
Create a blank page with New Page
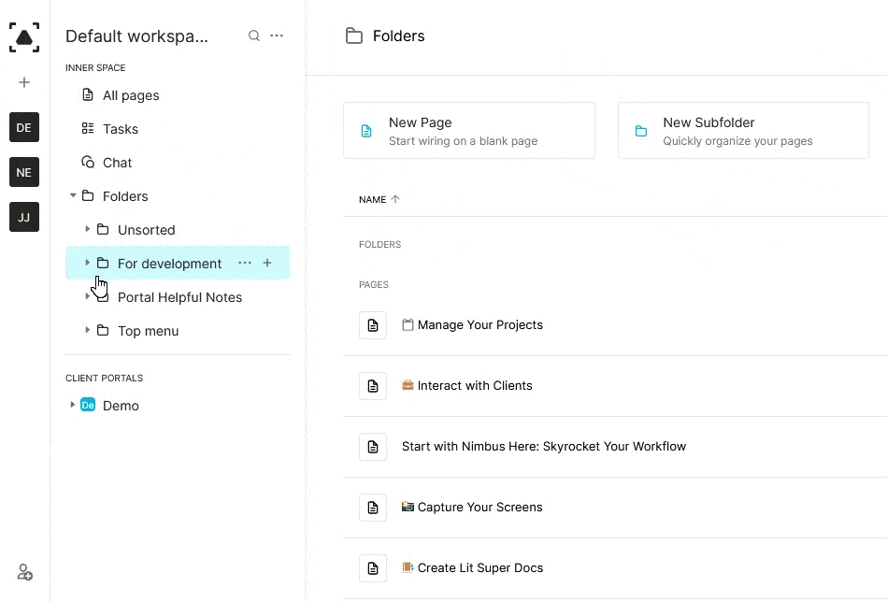[469, 130]
